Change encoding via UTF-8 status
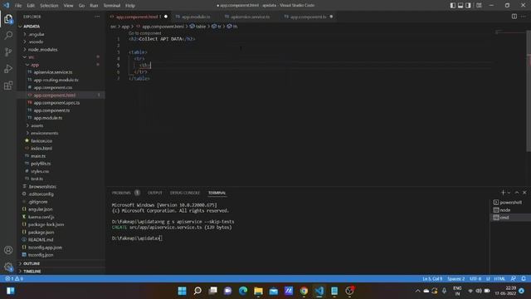The height and width of the screenshot is (299, 531). [475, 279]
